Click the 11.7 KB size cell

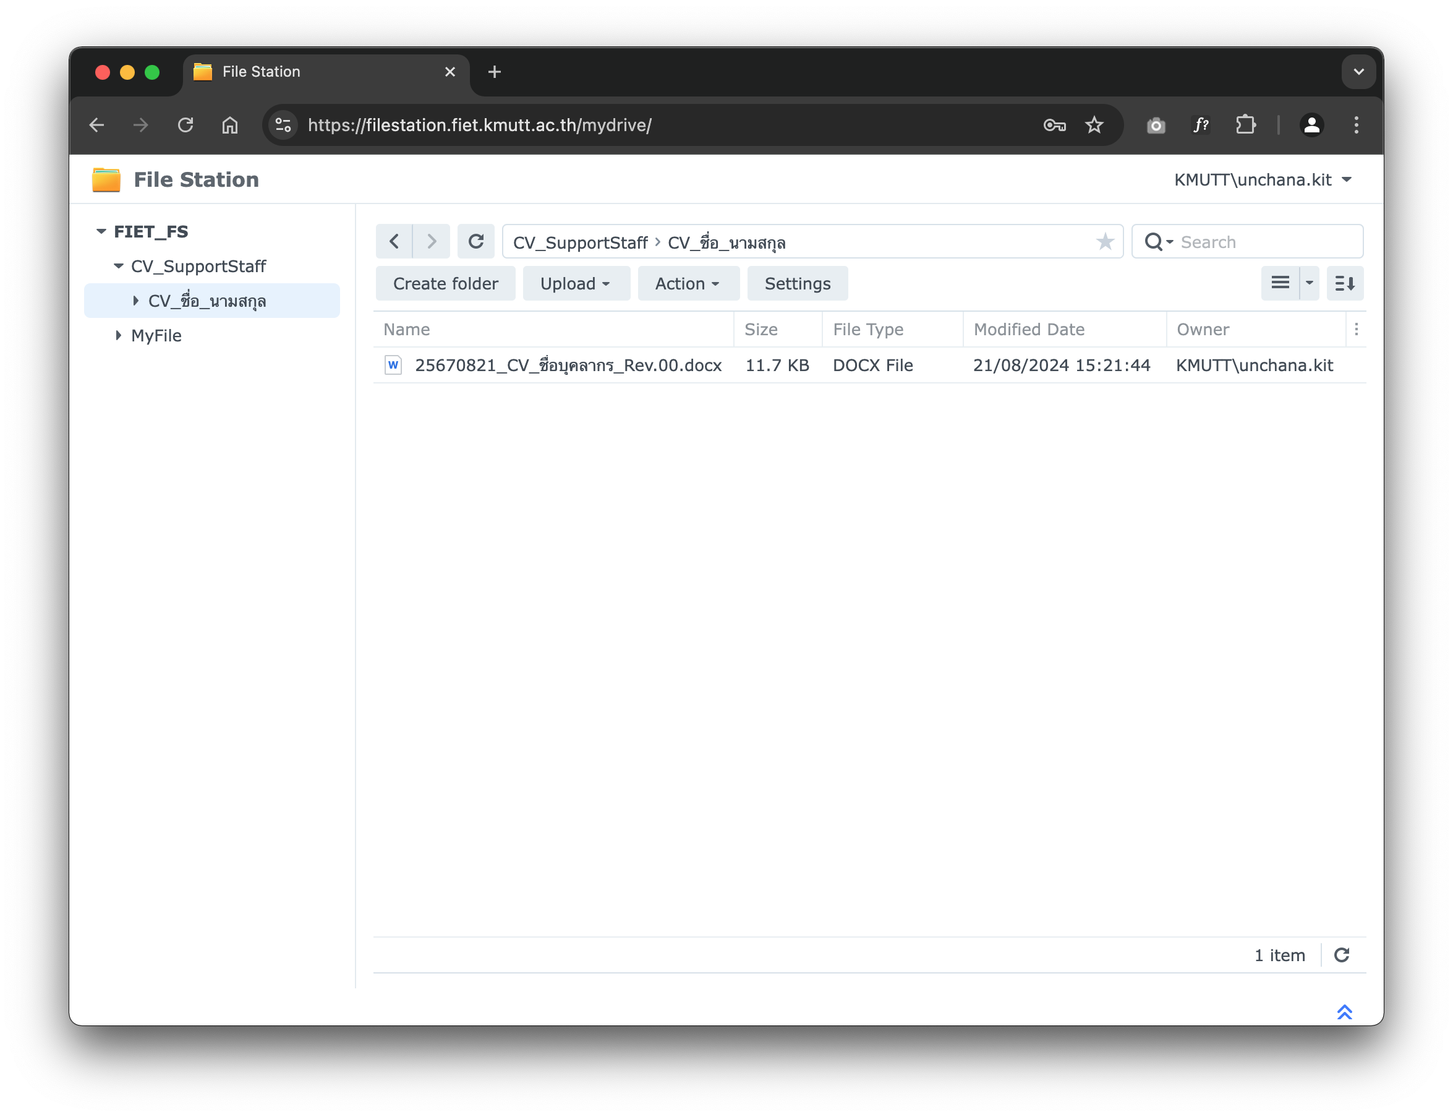coord(777,365)
